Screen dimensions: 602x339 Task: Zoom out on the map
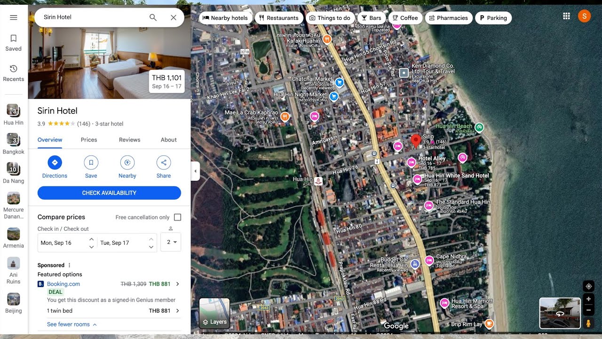click(588, 310)
